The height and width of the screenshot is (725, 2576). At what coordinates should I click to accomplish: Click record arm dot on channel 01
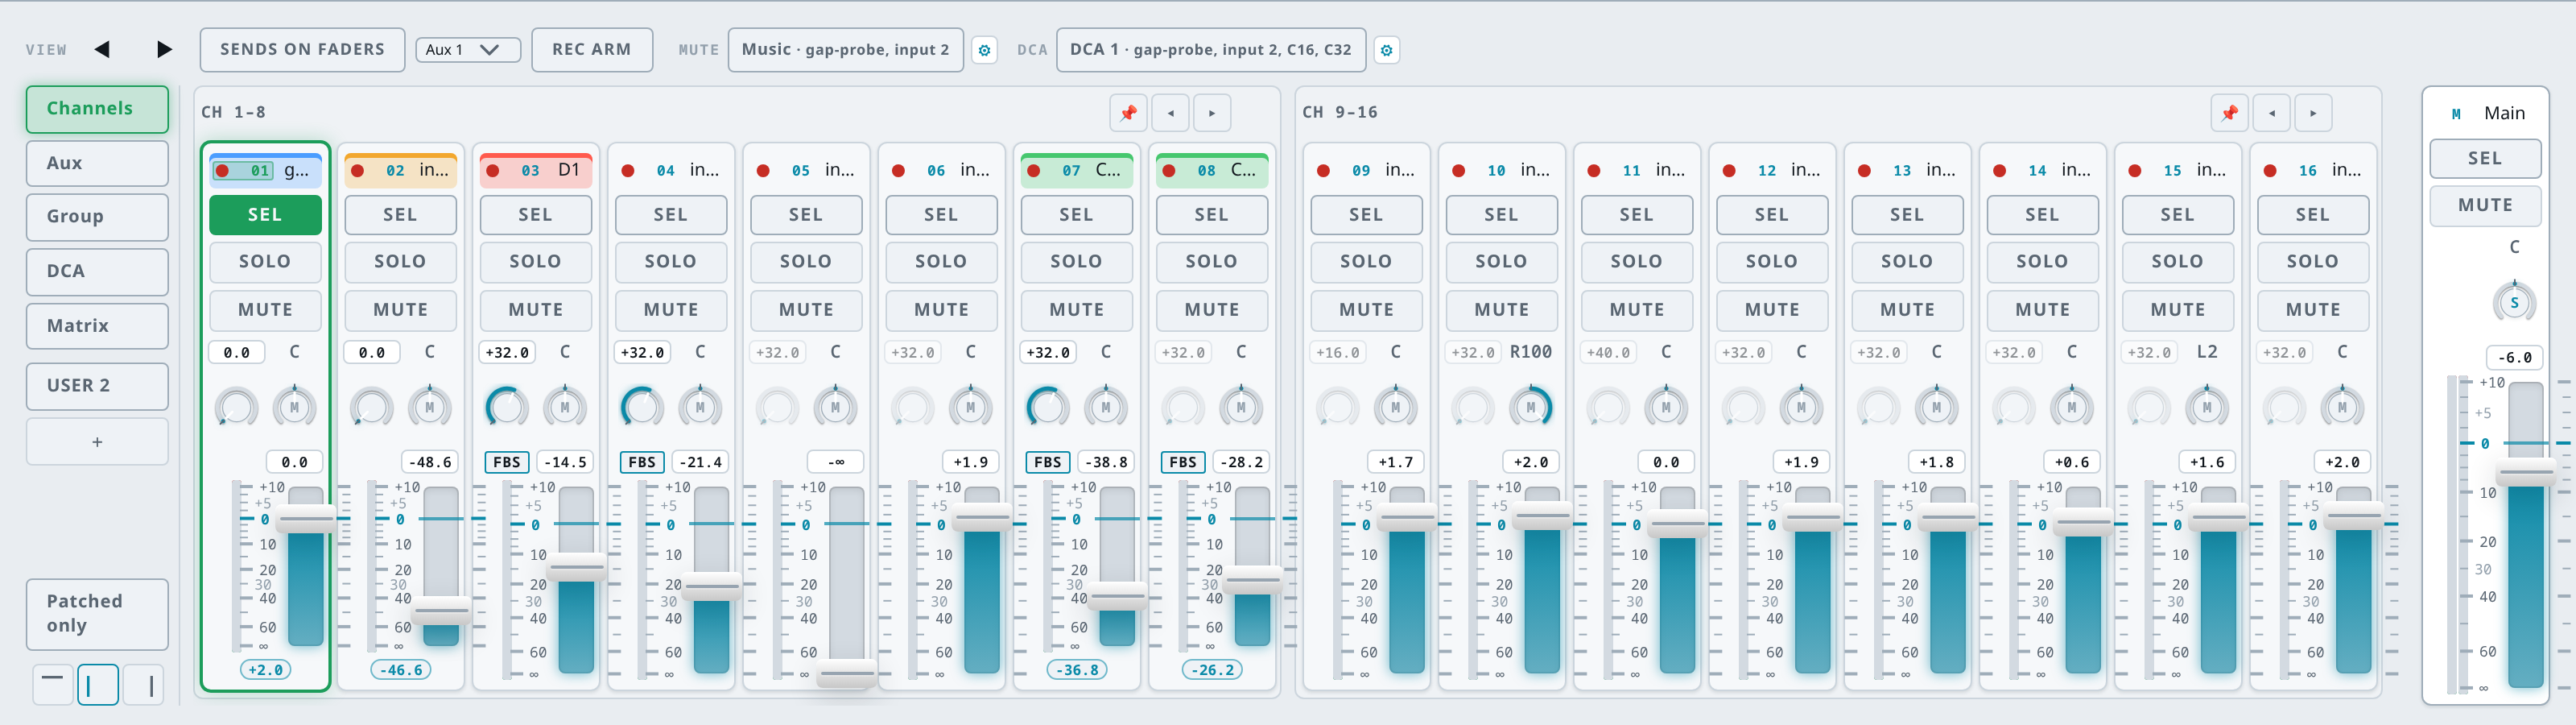coord(222,172)
